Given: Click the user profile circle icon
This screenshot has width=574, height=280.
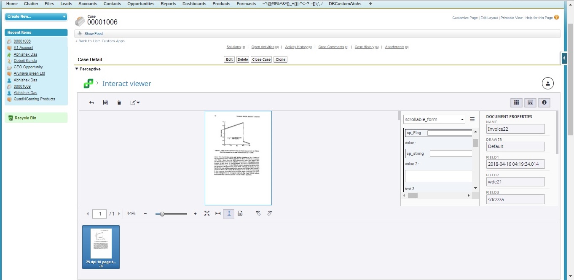Looking at the screenshot, I should point(547,83).
